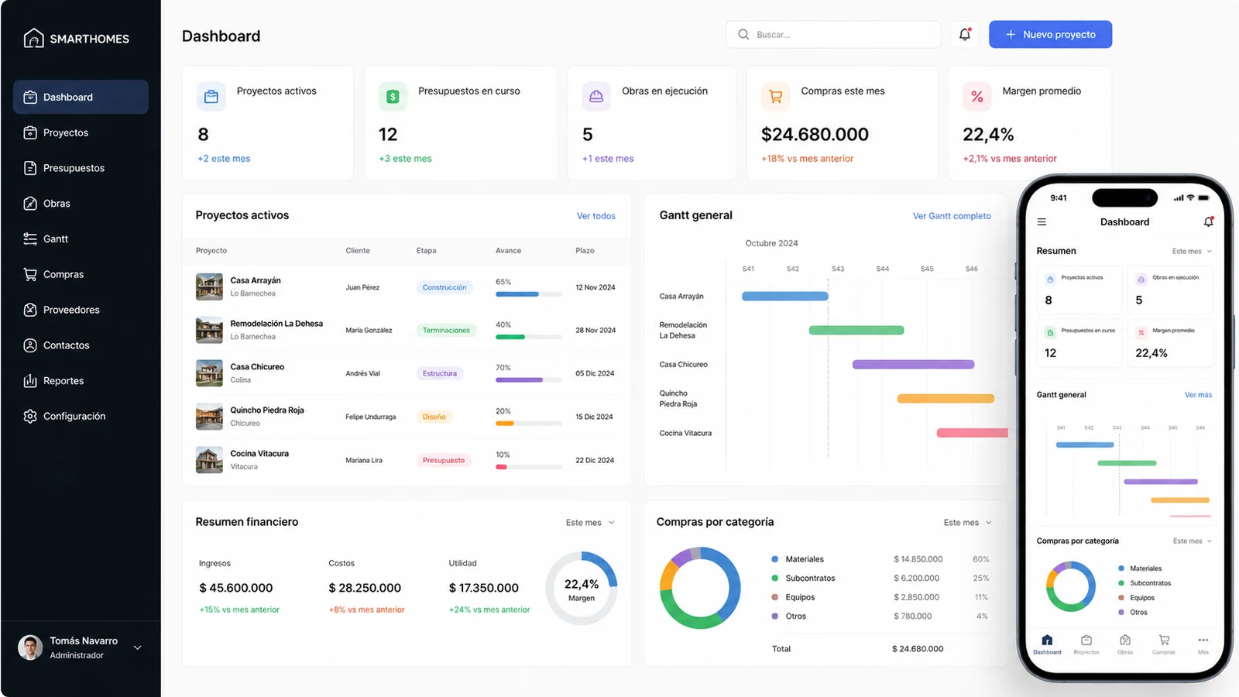The image size is (1239, 697).
Task: Click the Proyectos activos briefcase card icon
Action: (211, 97)
